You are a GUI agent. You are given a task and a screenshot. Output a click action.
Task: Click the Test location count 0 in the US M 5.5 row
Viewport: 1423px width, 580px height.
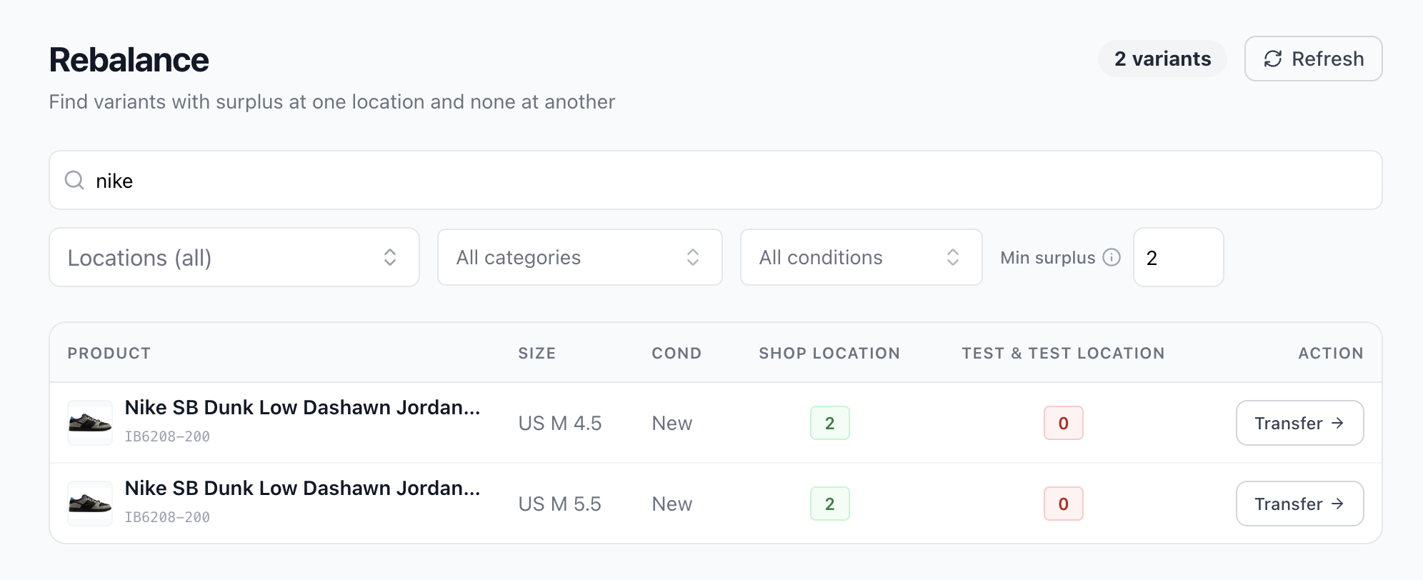[1063, 504]
